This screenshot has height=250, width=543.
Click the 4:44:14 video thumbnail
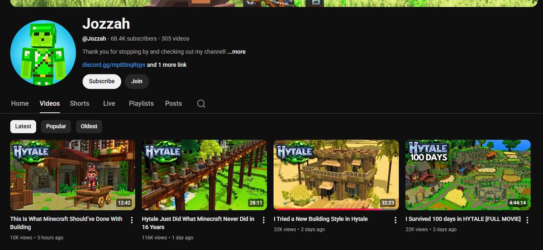tap(468, 175)
